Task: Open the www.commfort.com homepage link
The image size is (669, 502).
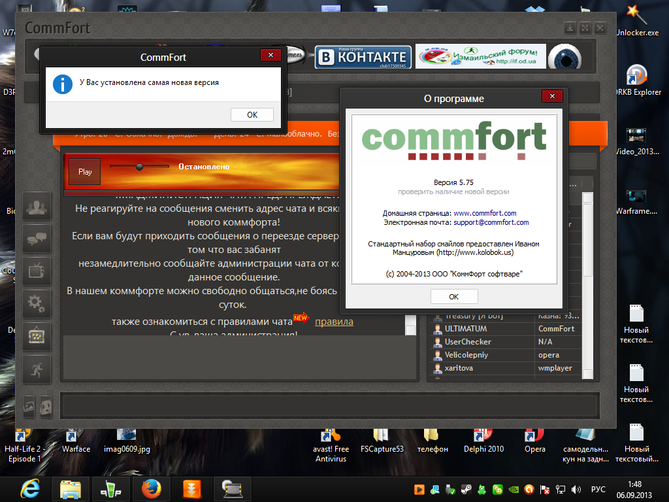Action: point(485,213)
